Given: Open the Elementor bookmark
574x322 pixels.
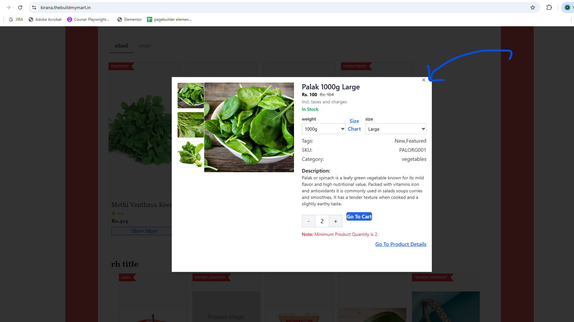Looking at the screenshot, I should pyautogui.click(x=130, y=19).
